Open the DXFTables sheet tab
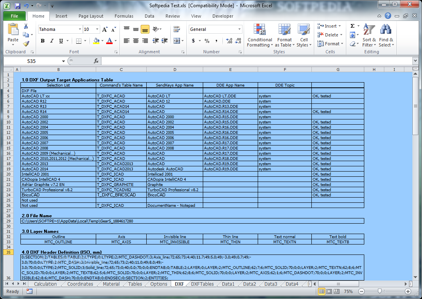422x299 pixels. [x=202, y=284]
